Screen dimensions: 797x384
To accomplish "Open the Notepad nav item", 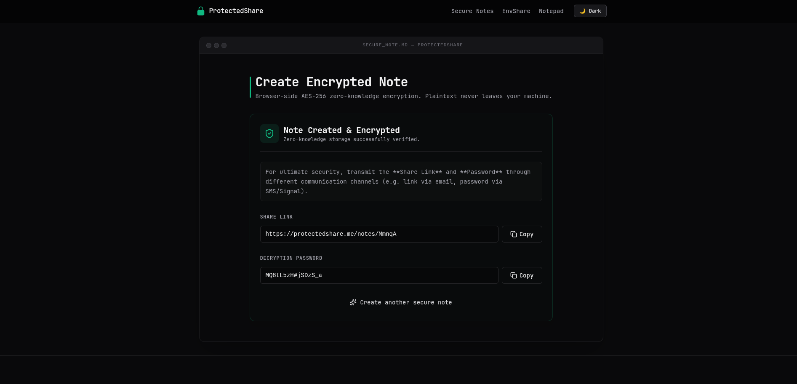I will pos(551,11).
